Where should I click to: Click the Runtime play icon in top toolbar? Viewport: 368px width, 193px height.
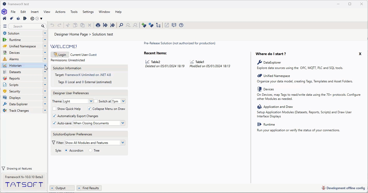pos(25,19)
